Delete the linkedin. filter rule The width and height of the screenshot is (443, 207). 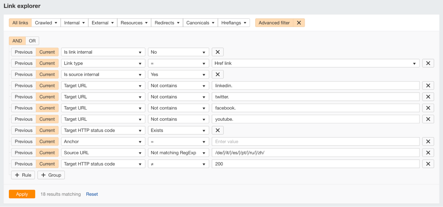pos(428,86)
